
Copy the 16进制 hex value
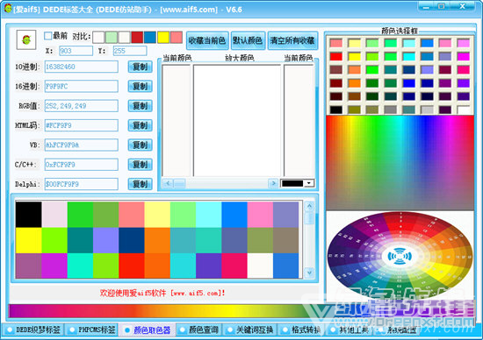(x=141, y=87)
